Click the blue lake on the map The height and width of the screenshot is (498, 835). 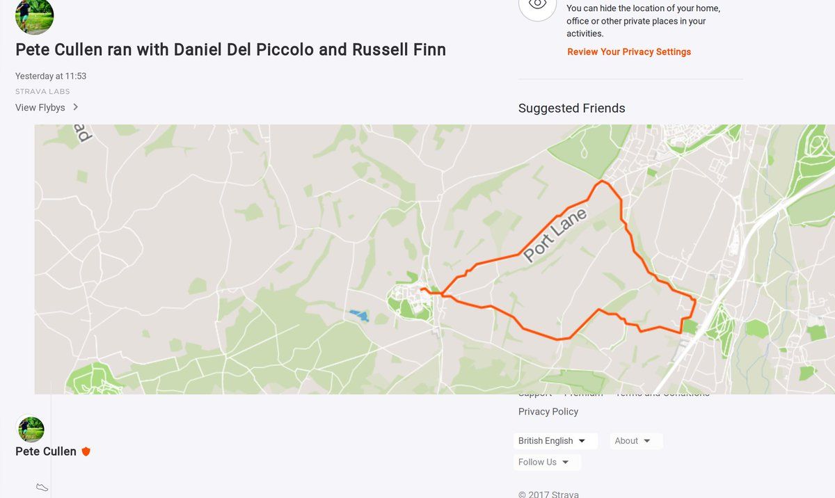click(x=360, y=316)
